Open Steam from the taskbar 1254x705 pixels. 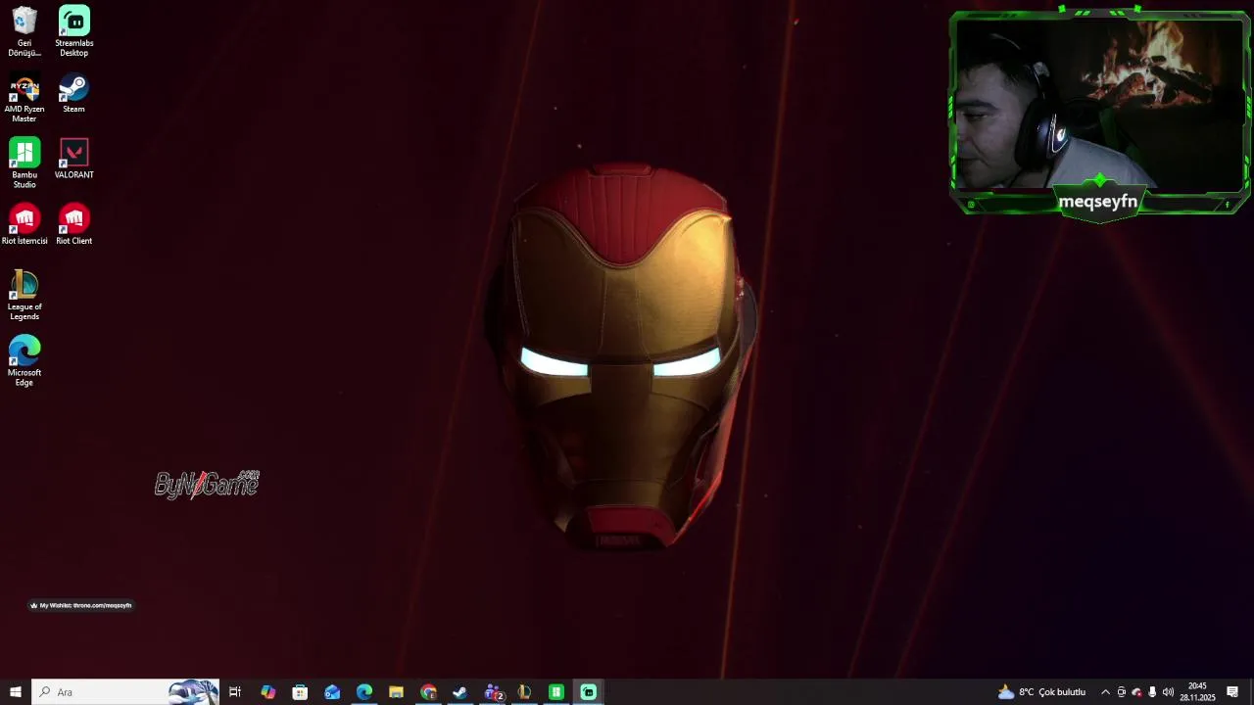click(x=459, y=692)
